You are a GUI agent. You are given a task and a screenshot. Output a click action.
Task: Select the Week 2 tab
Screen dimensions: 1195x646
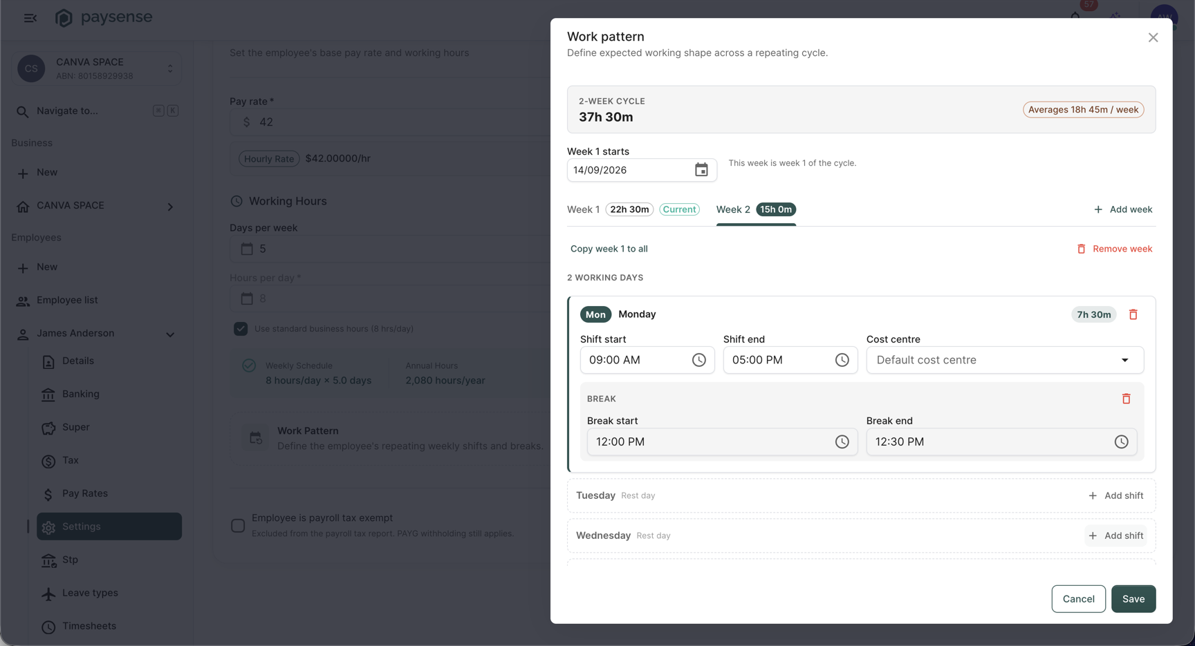(756, 209)
